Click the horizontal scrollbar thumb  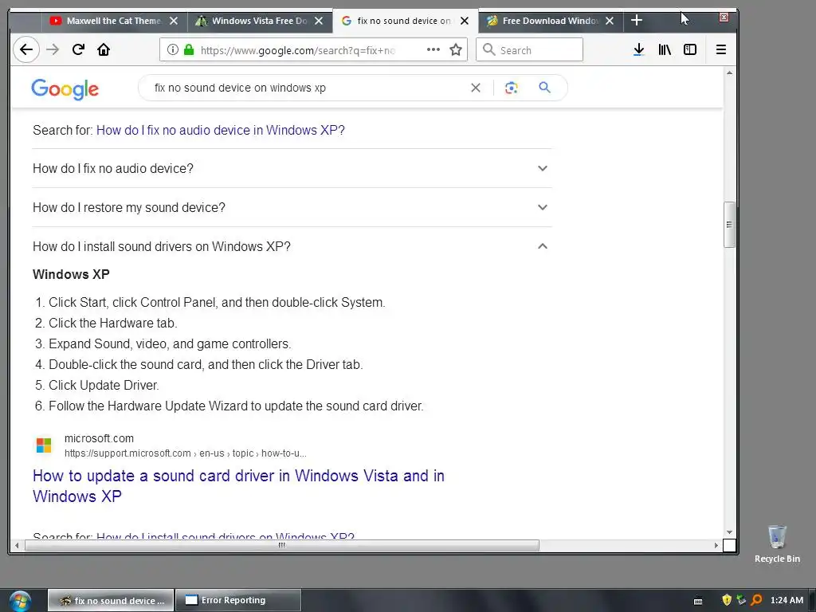pyautogui.click(x=281, y=545)
